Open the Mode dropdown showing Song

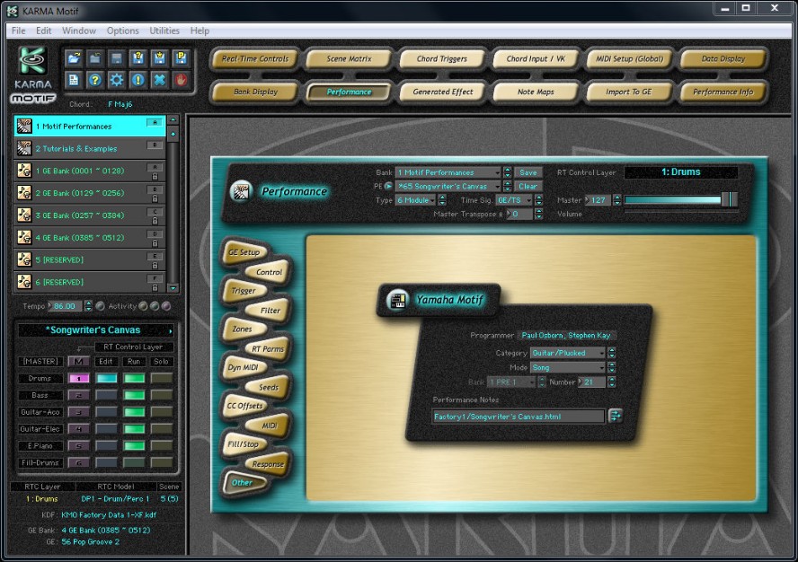click(x=568, y=367)
